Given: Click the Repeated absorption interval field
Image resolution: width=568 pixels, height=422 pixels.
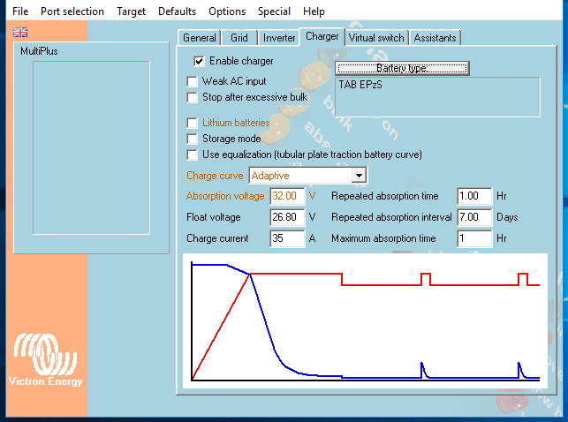Looking at the screenshot, I should [x=474, y=217].
